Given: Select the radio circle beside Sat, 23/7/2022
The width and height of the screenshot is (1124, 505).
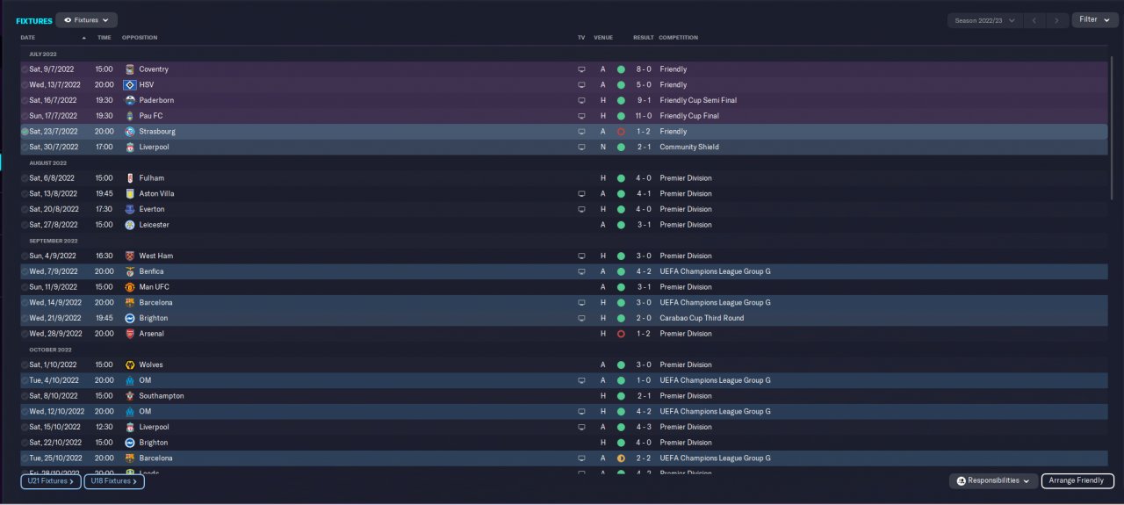Looking at the screenshot, I should 25,132.
